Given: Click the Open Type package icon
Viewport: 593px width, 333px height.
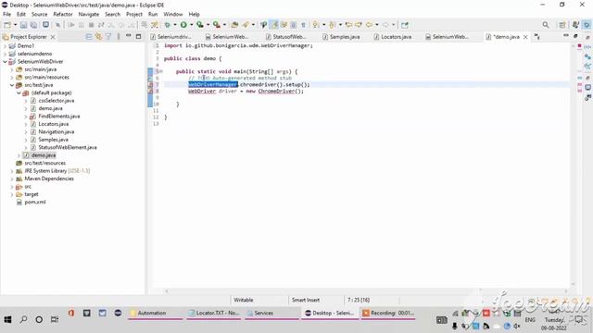Looking at the screenshot, I should tap(234, 25).
